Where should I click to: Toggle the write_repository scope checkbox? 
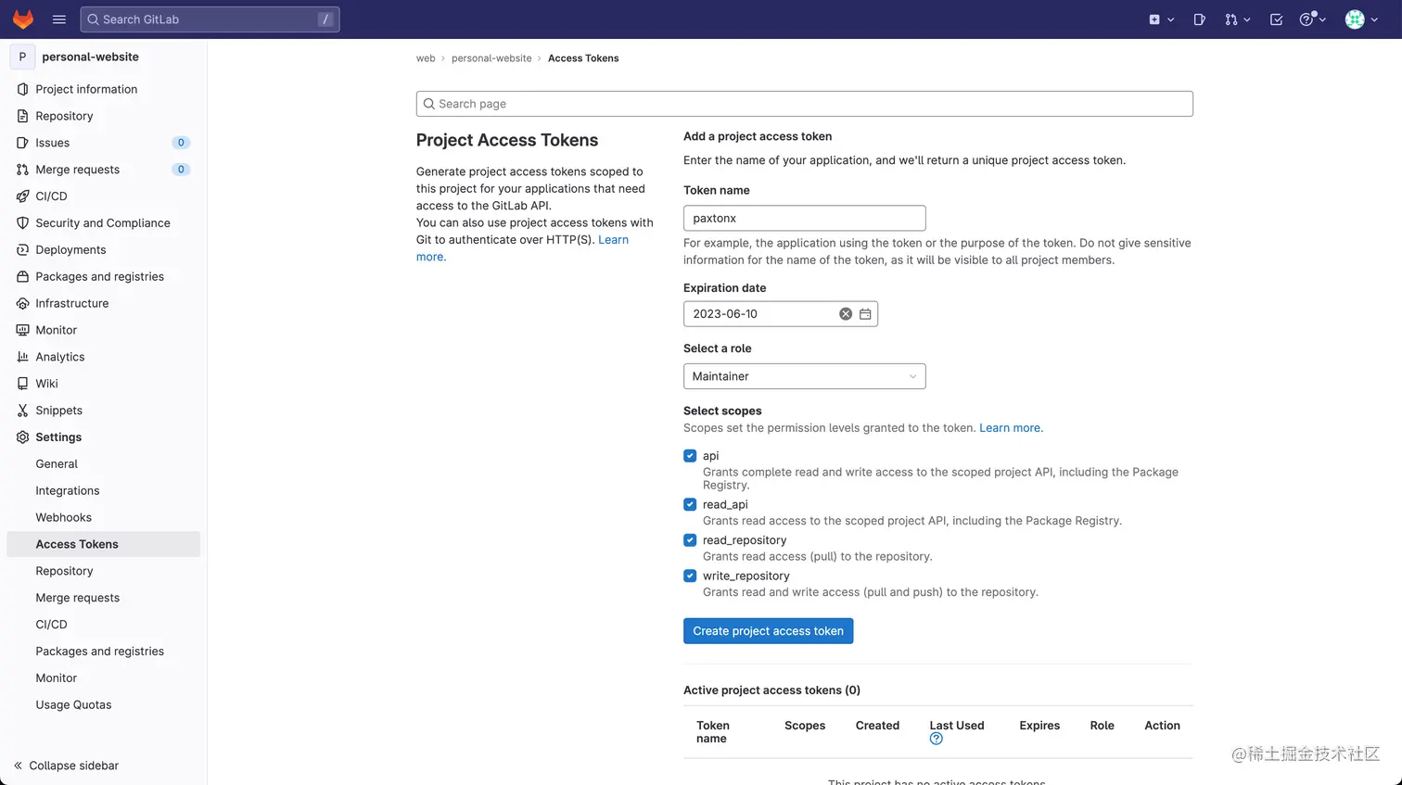690,576
